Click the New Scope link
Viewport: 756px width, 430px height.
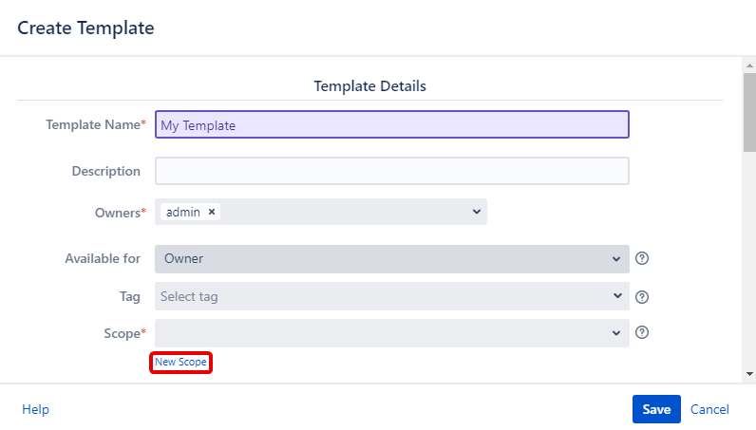(x=180, y=363)
